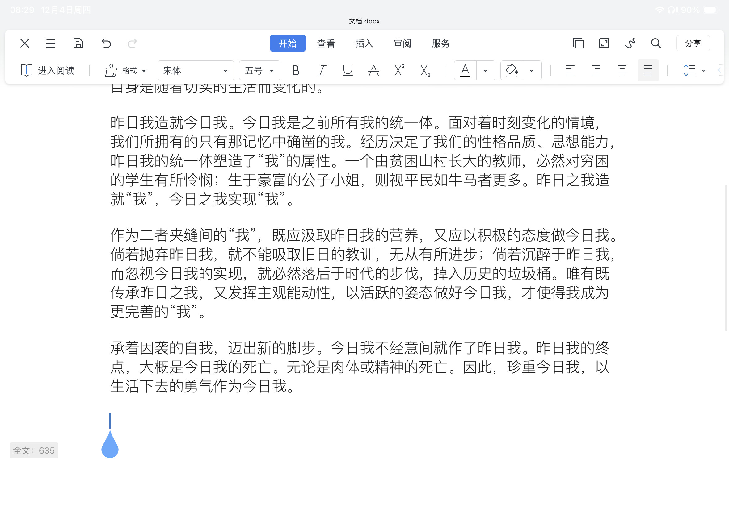The height and width of the screenshot is (506, 729).
Task: Expand the 五号 font size dropdown
Action: [259, 70]
